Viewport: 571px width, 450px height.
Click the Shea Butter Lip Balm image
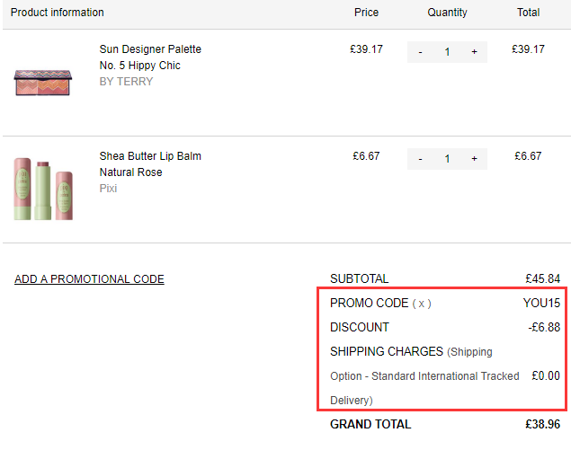tap(43, 189)
